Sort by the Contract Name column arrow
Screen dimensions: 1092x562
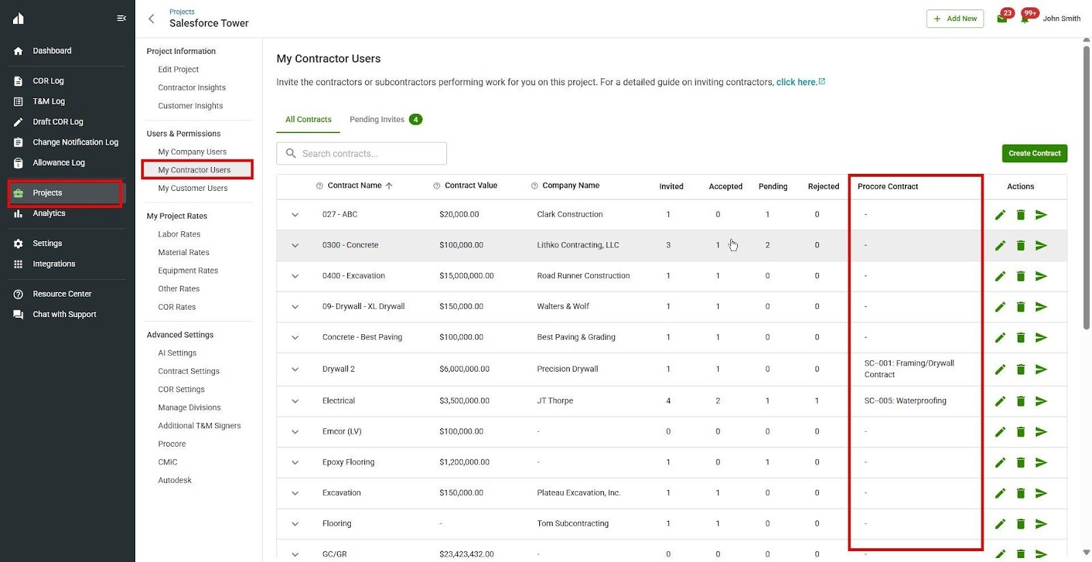click(x=389, y=186)
